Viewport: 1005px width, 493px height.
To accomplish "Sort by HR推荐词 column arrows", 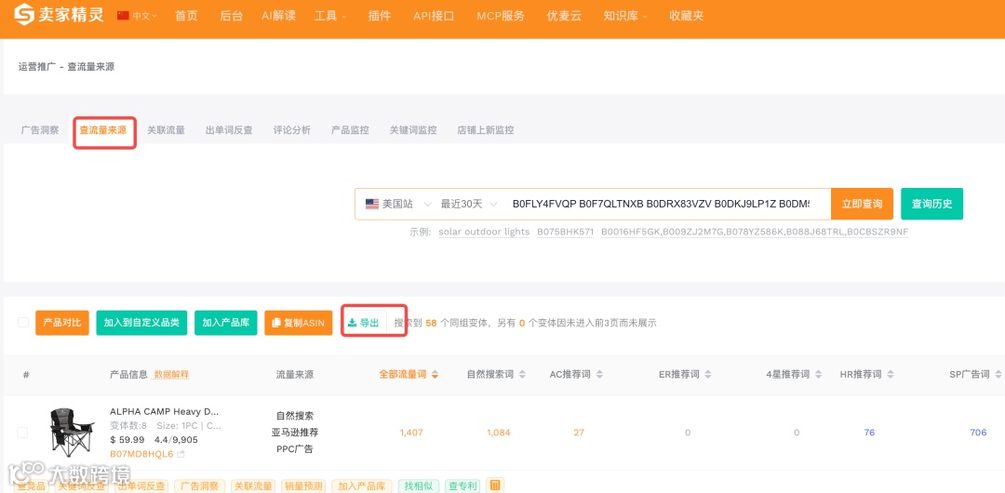I will pos(891,374).
